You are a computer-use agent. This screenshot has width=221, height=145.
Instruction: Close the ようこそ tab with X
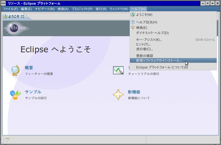[x=23, y=16]
